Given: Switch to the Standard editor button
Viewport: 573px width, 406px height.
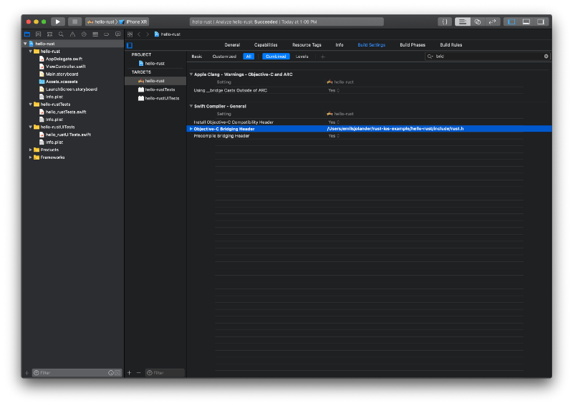Looking at the screenshot, I should (462, 21).
